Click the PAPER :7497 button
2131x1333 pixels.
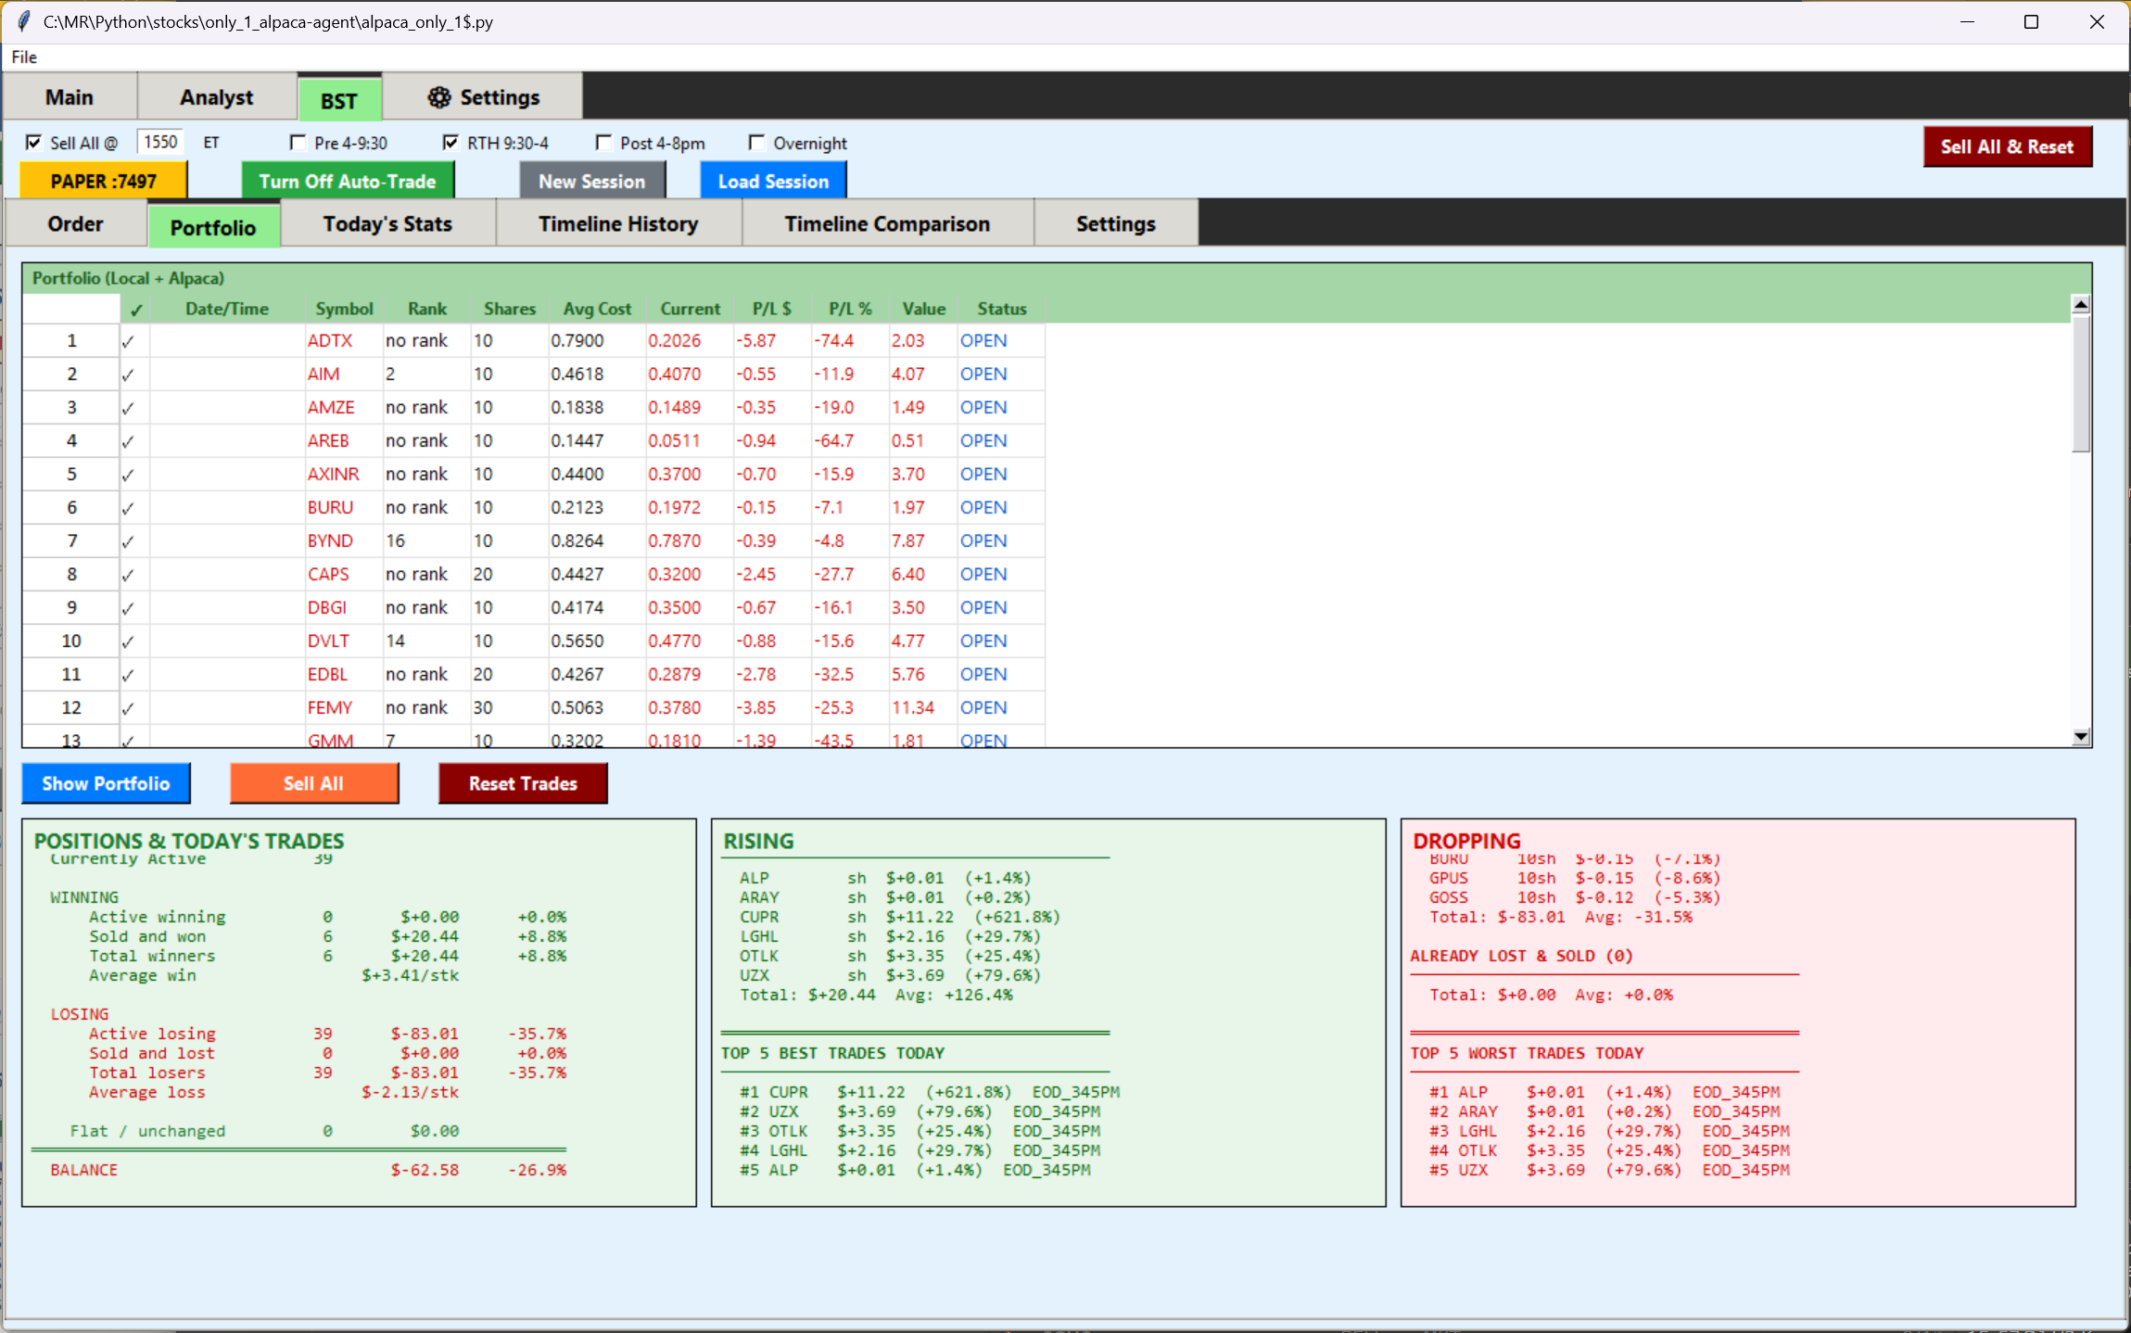coord(104,182)
